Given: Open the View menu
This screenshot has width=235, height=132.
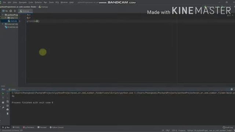Looking at the screenshot, I should [x=15, y=3].
